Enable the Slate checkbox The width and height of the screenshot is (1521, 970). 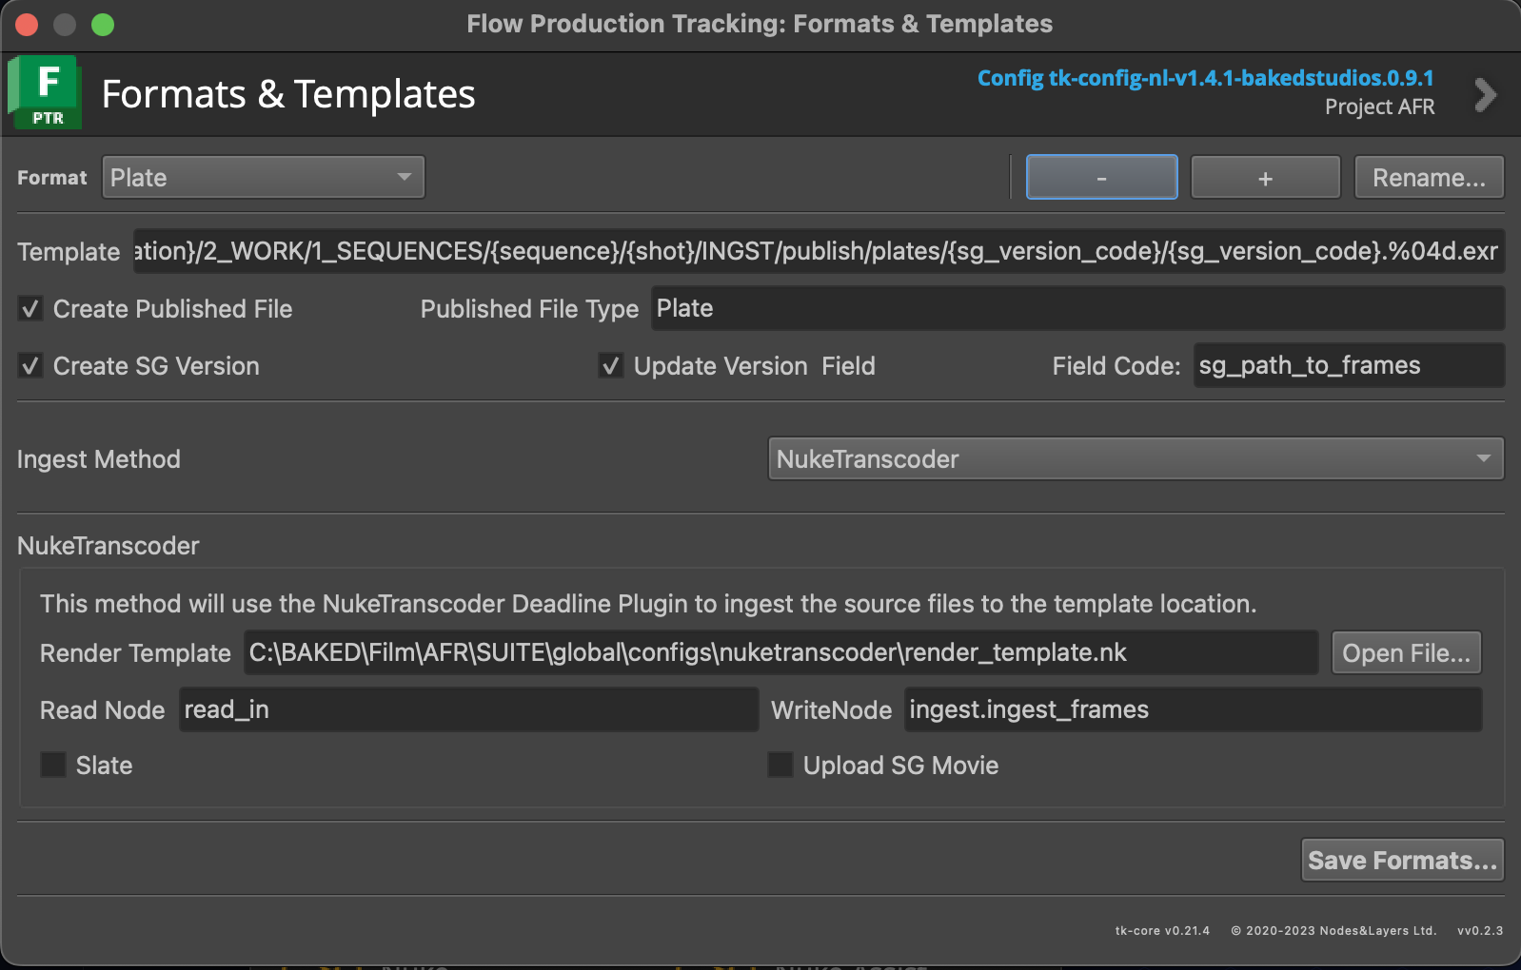coord(54,766)
